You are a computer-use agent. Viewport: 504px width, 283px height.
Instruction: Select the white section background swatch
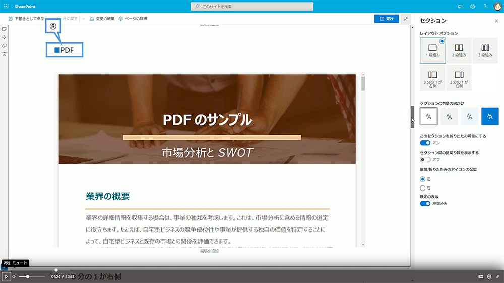tap(428, 116)
